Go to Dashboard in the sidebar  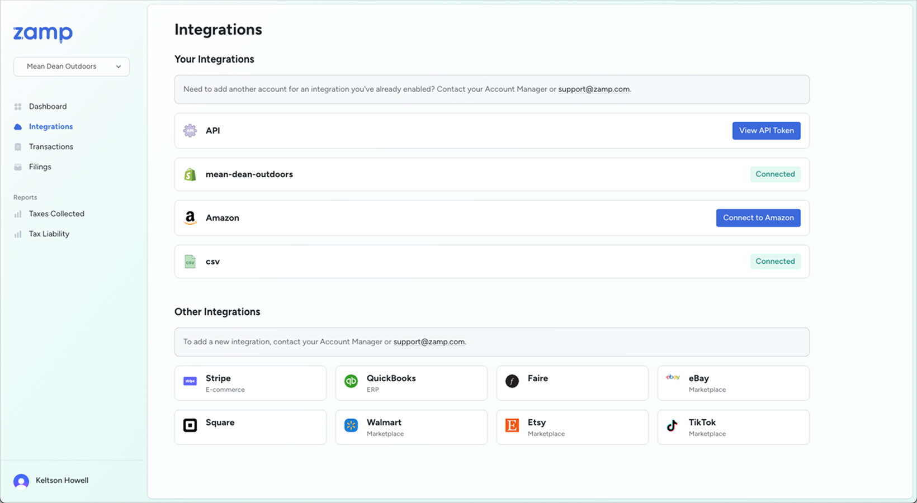tap(48, 106)
